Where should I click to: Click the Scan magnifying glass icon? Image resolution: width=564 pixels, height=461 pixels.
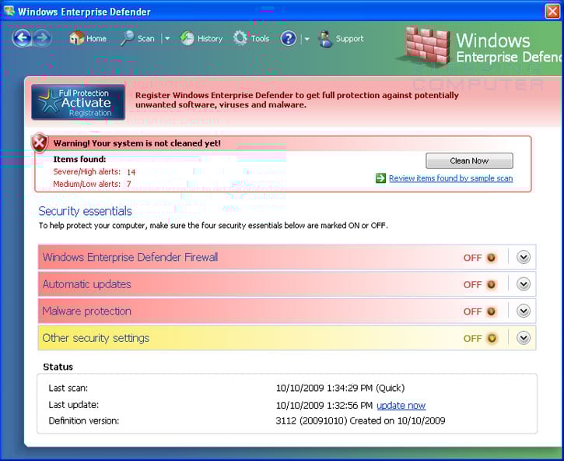[128, 38]
